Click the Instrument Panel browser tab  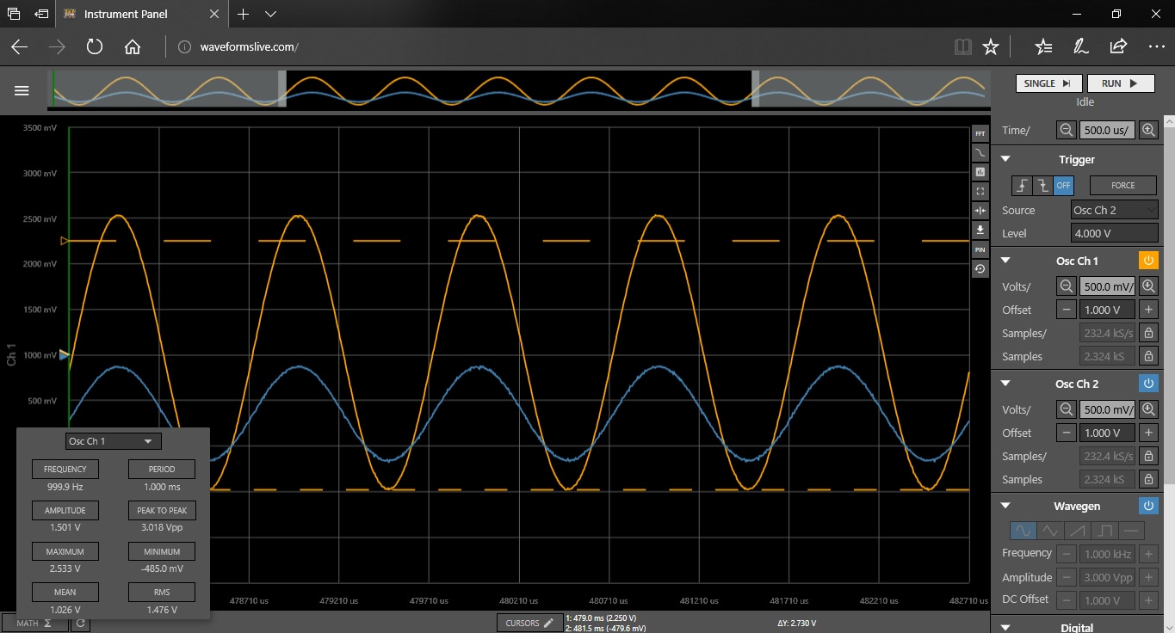[126, 15]
